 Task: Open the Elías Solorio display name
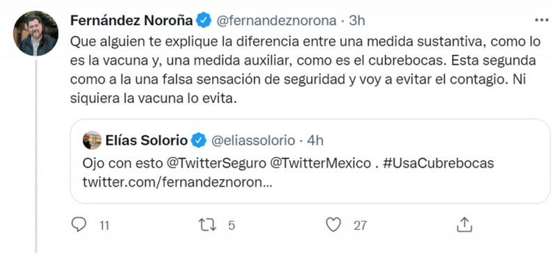coord(146,141)
